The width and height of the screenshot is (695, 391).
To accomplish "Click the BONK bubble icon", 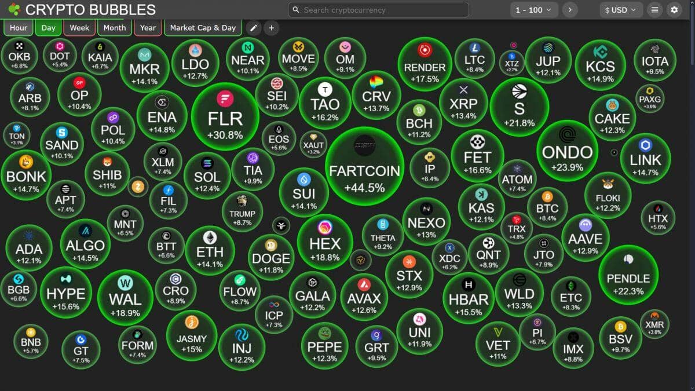I will coord(26,161).
